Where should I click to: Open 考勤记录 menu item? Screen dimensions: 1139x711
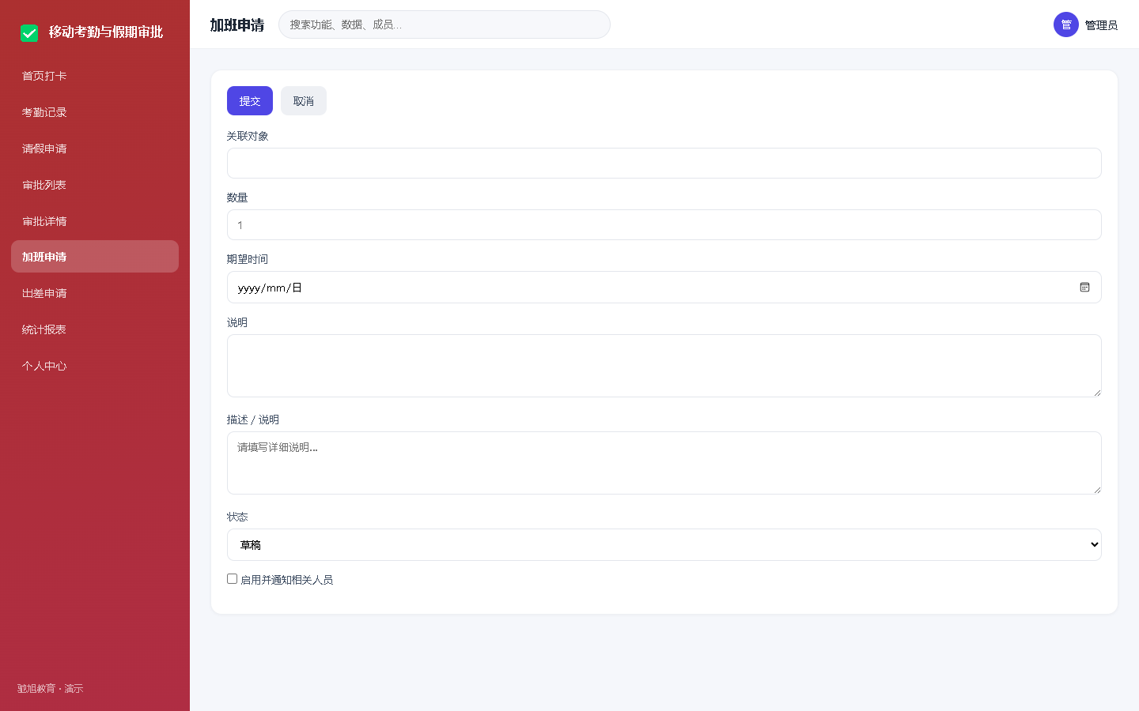click(x=95, y=112)
